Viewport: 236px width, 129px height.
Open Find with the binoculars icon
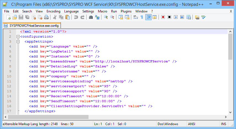click(x=91, y=17)
